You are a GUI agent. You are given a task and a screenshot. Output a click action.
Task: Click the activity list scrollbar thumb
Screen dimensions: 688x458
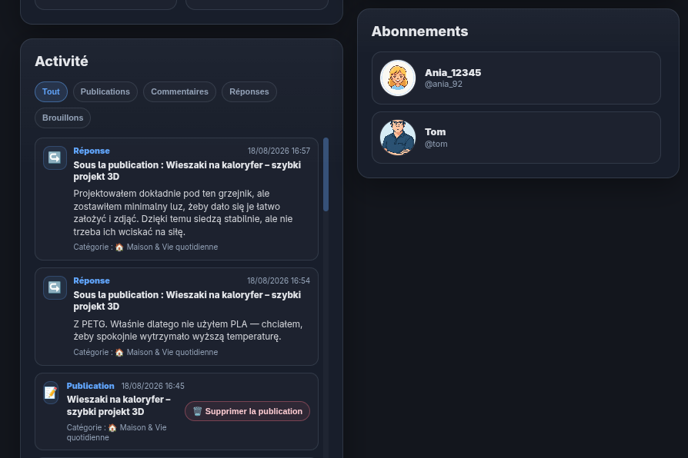pos(326,174)
